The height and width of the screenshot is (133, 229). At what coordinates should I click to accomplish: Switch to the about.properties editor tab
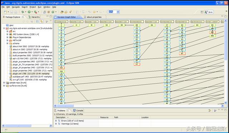click(94, 17)
